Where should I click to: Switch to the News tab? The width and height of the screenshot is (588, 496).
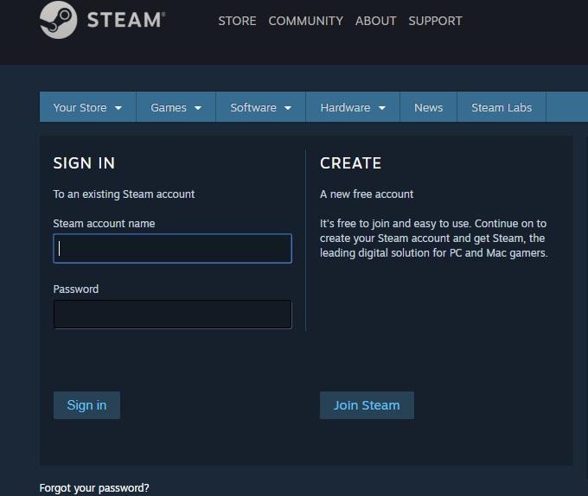[428, 108]
